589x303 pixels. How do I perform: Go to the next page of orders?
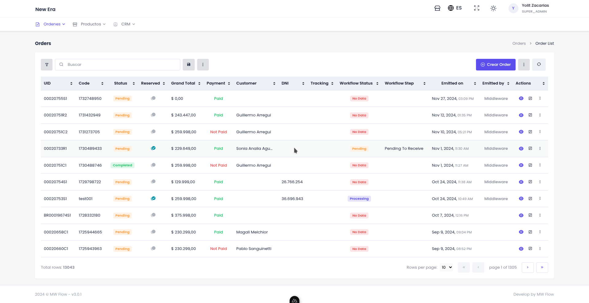coord(527,267)
